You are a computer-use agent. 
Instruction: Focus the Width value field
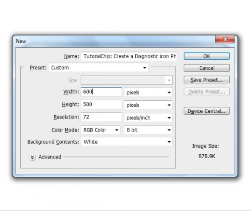[x=101, y=92]
